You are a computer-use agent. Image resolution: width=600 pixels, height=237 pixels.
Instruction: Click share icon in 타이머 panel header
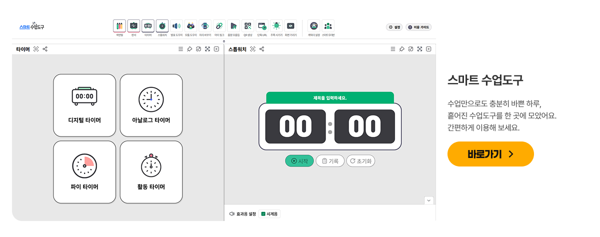pyautogui.click(x=45, y=49)
